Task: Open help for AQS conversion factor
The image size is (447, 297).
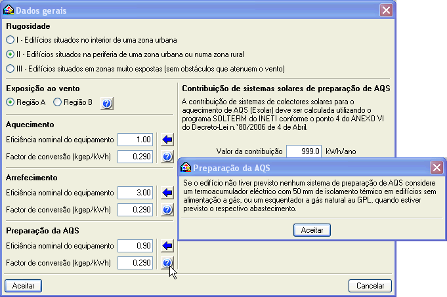Action: point(167,263)
